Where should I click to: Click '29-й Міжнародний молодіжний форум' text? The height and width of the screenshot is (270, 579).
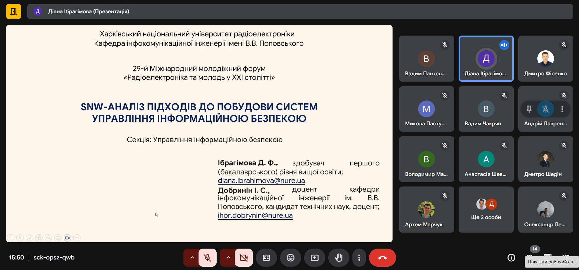[x=199, y=68]
